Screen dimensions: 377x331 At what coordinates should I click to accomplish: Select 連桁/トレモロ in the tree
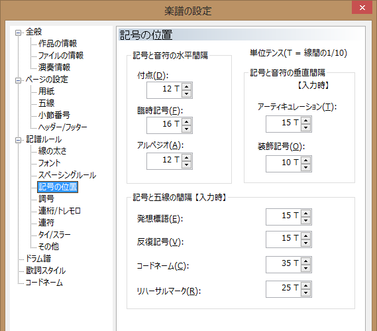(x=60, y=211)
